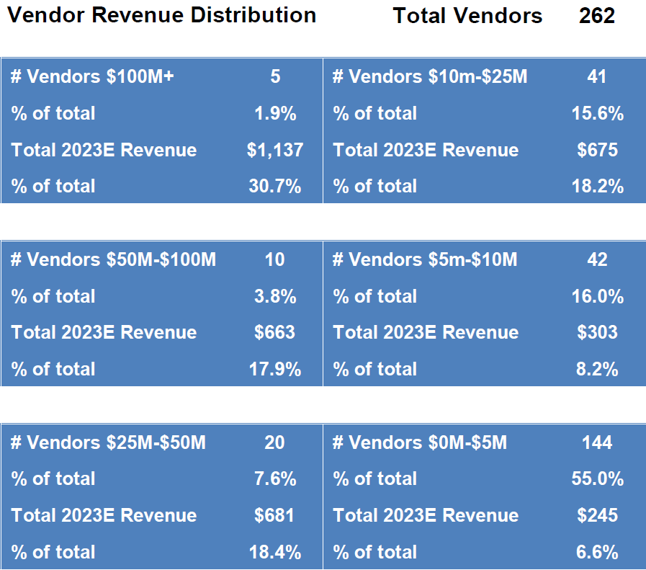This screenshot has height=570, width=646.
Task: Select the 16.0% percentage cell
Action: 597,296
